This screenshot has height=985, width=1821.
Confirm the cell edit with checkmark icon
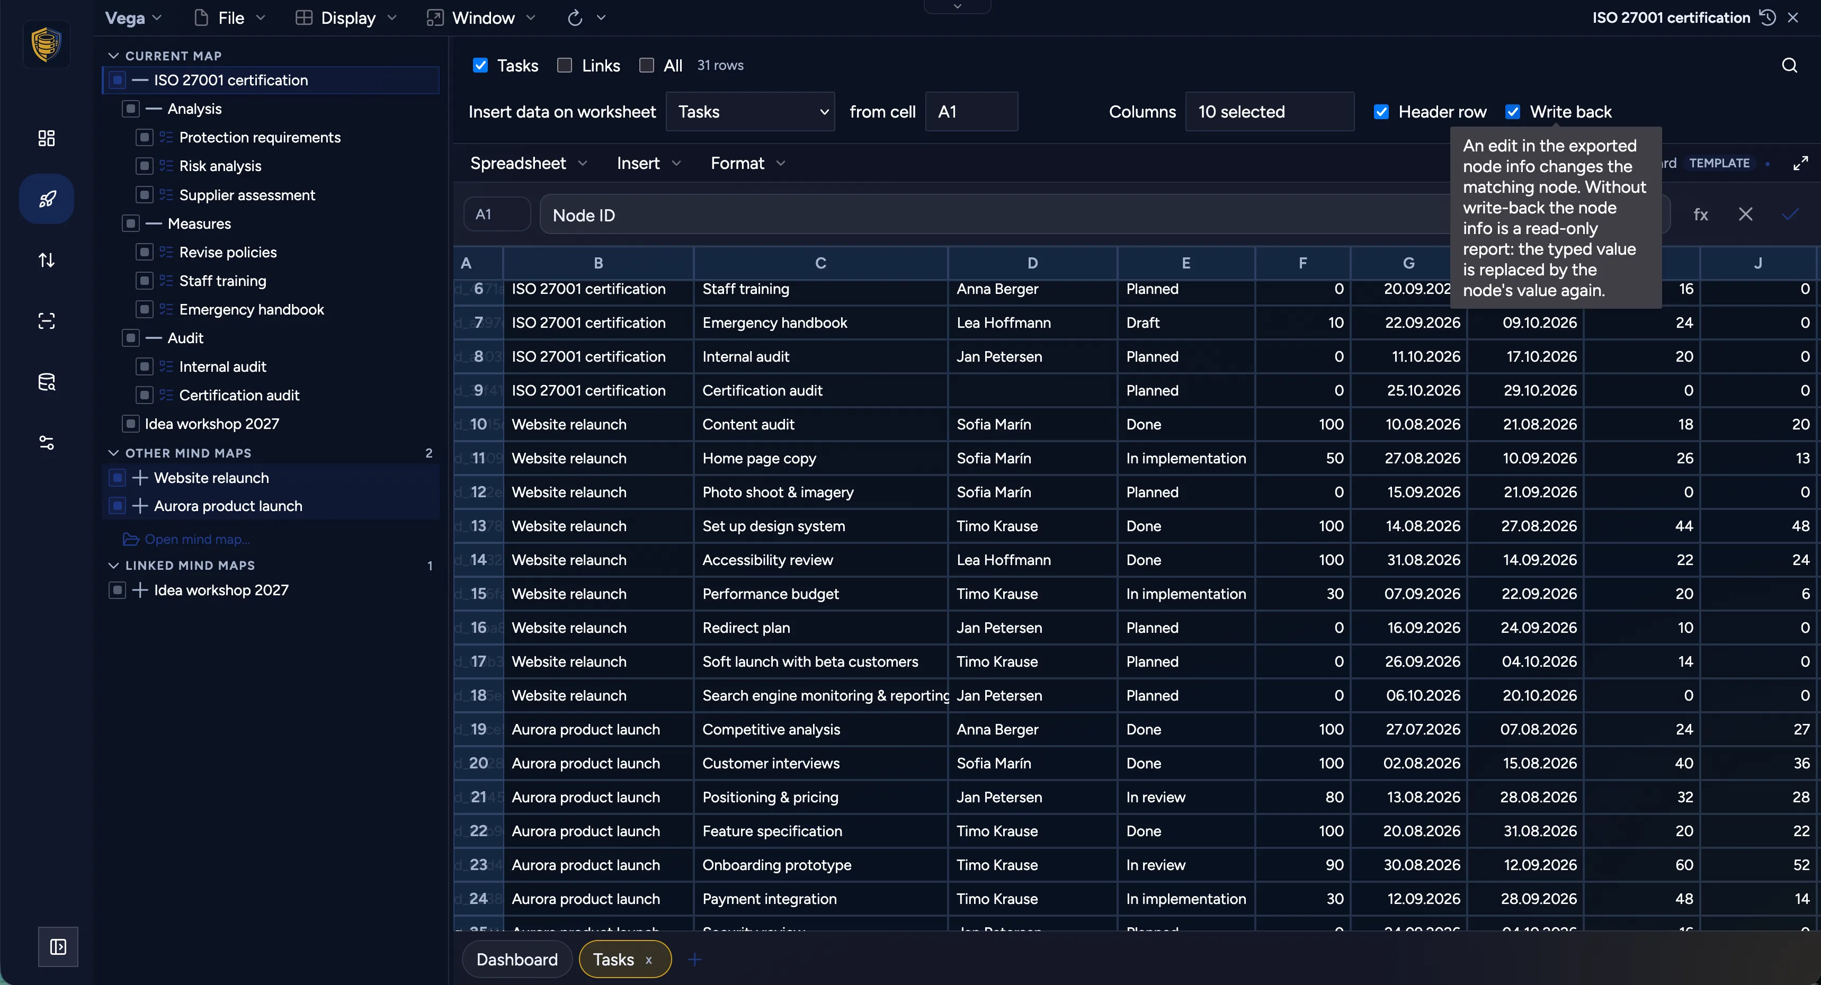point(1790,215)
